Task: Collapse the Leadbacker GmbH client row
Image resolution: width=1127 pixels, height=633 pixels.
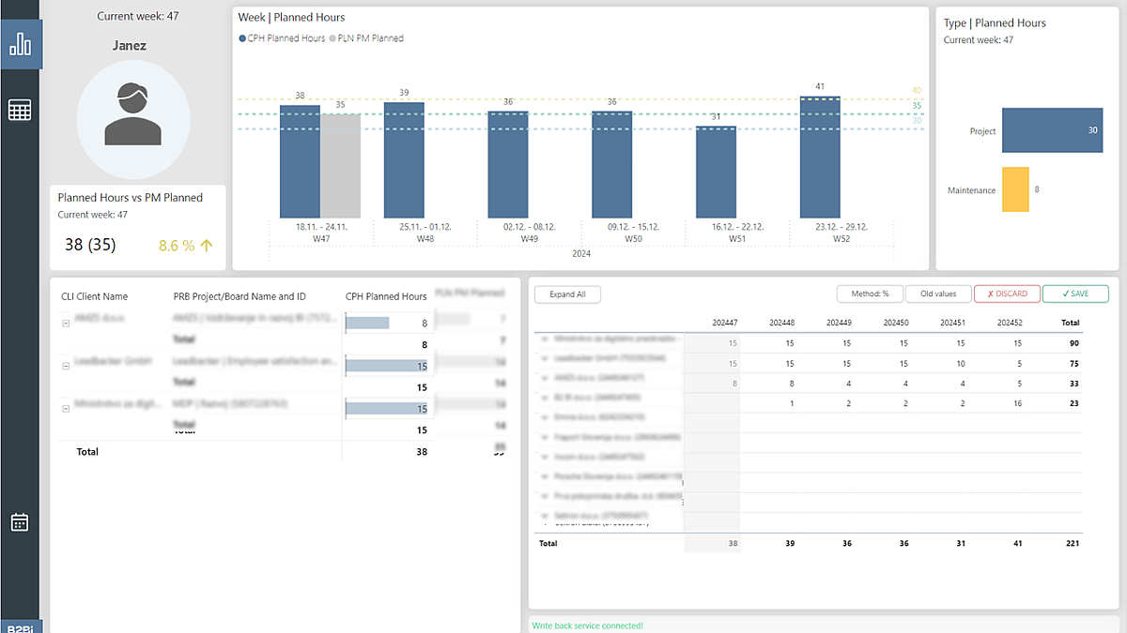Action: click(x=66, y=366)
